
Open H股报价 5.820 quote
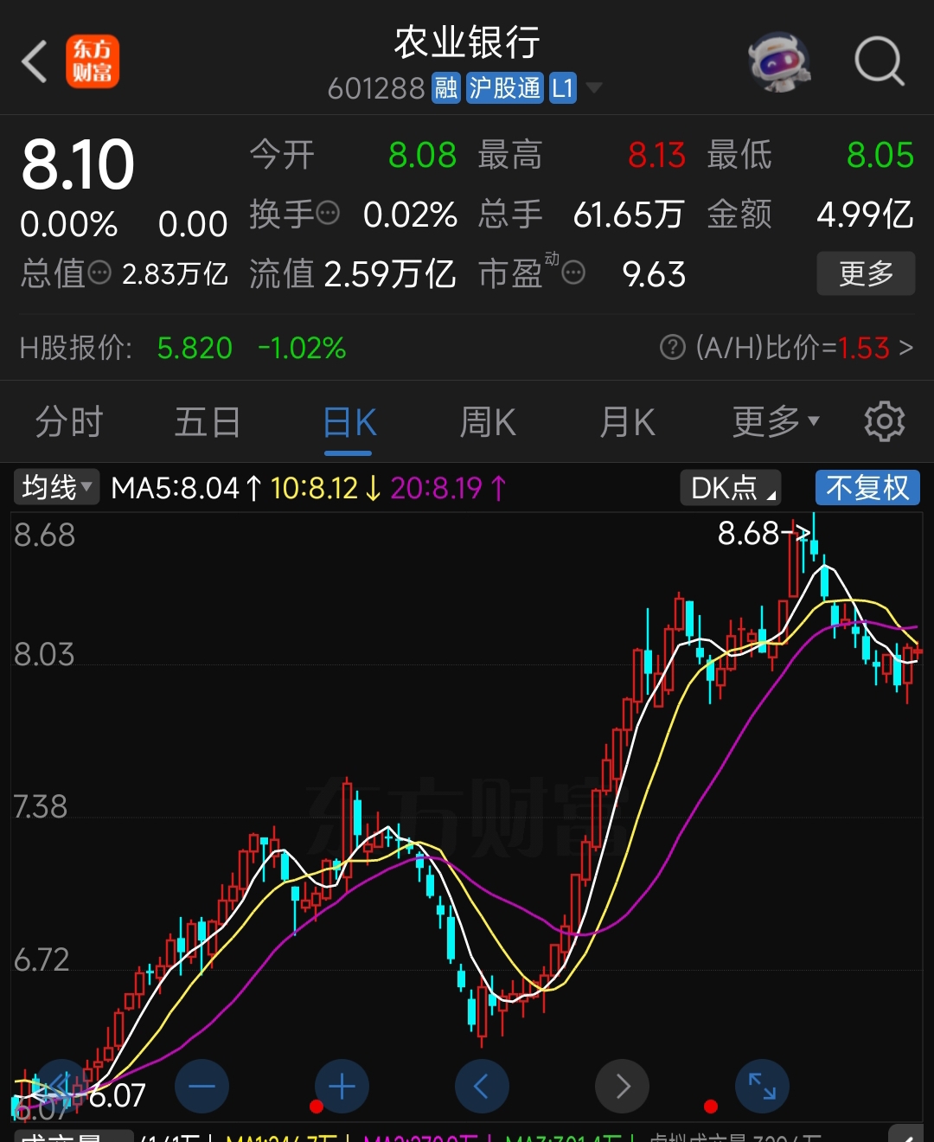[195, 348]
